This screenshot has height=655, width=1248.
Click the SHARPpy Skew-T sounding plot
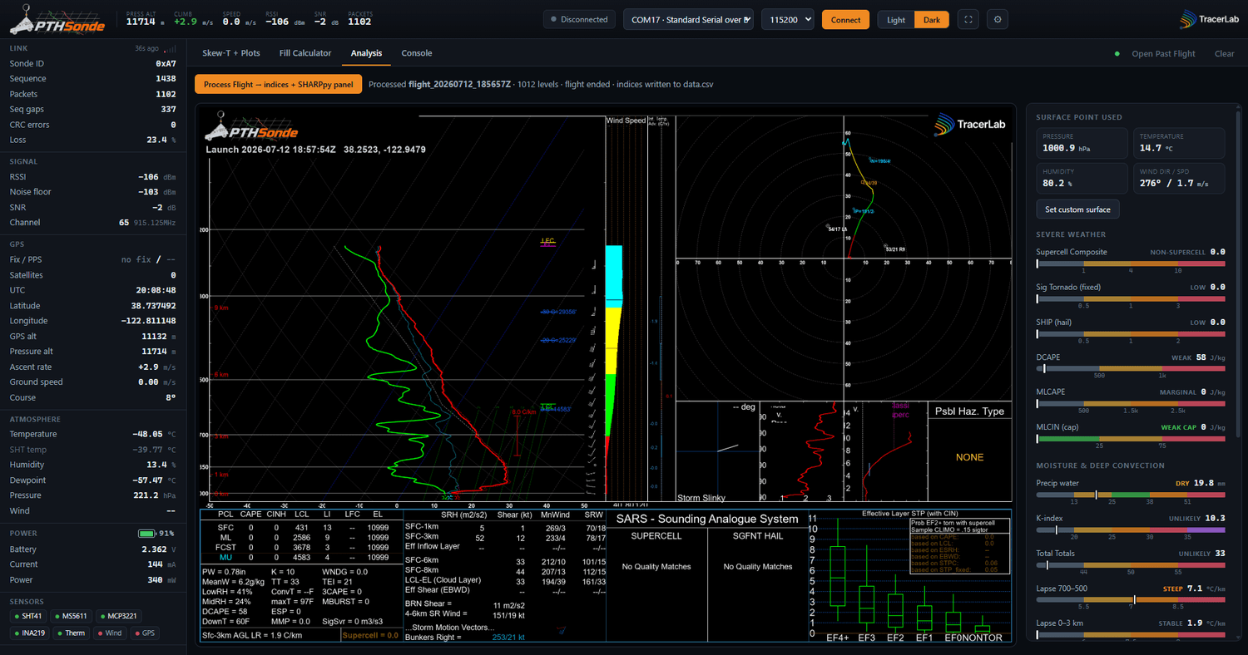402,310
